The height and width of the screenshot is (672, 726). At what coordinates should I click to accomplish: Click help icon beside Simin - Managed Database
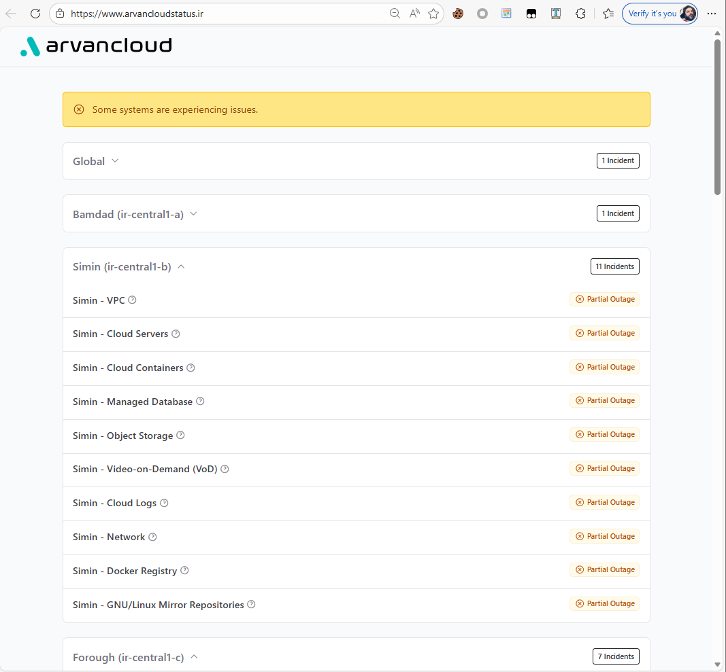(x=200, y=401)
